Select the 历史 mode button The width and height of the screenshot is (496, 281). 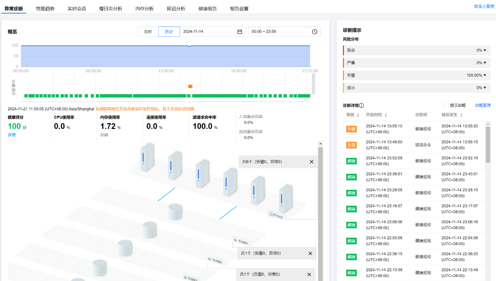[169, 32]
